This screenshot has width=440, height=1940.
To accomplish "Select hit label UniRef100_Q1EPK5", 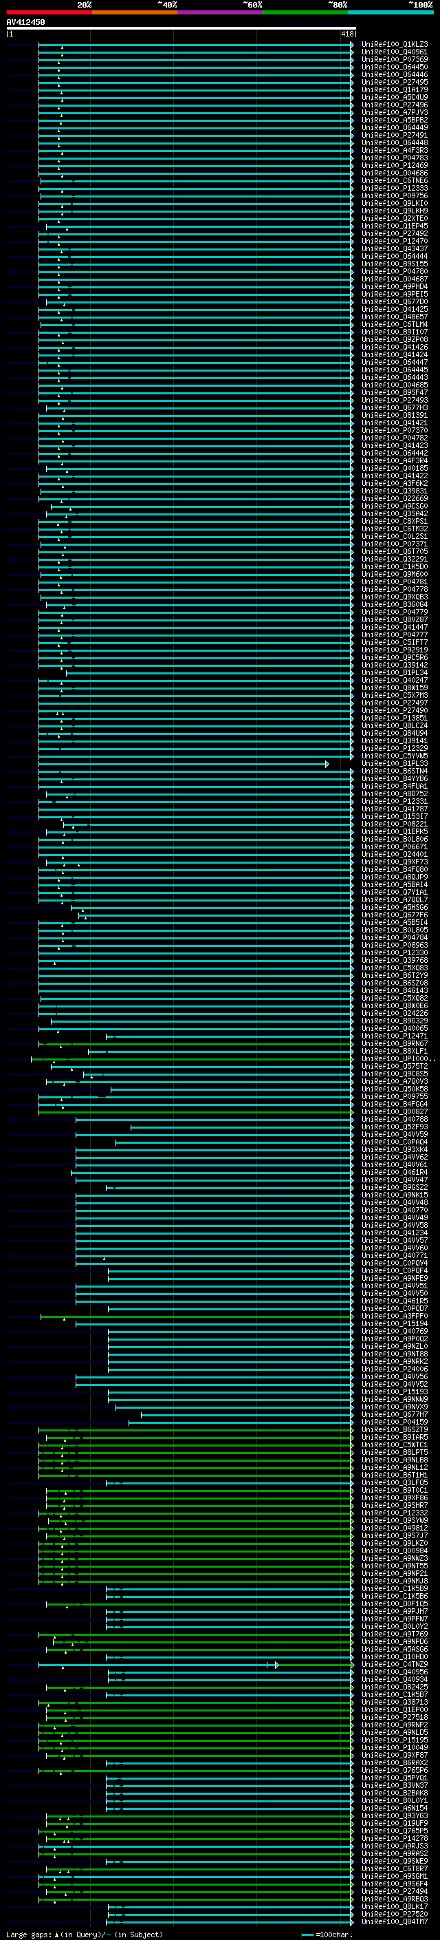I will pos(395,831).
